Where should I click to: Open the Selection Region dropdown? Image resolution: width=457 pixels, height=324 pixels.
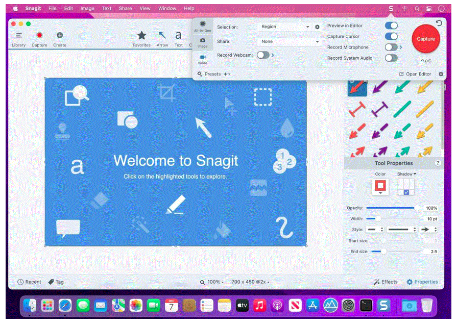pyautogui.click(x=285, y=27)
